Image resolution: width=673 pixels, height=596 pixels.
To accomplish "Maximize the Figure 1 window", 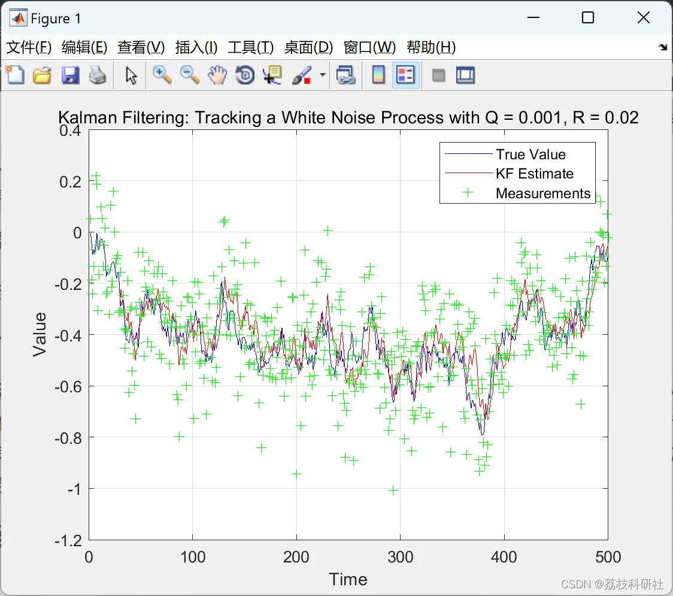I will (x=588, y=17).
